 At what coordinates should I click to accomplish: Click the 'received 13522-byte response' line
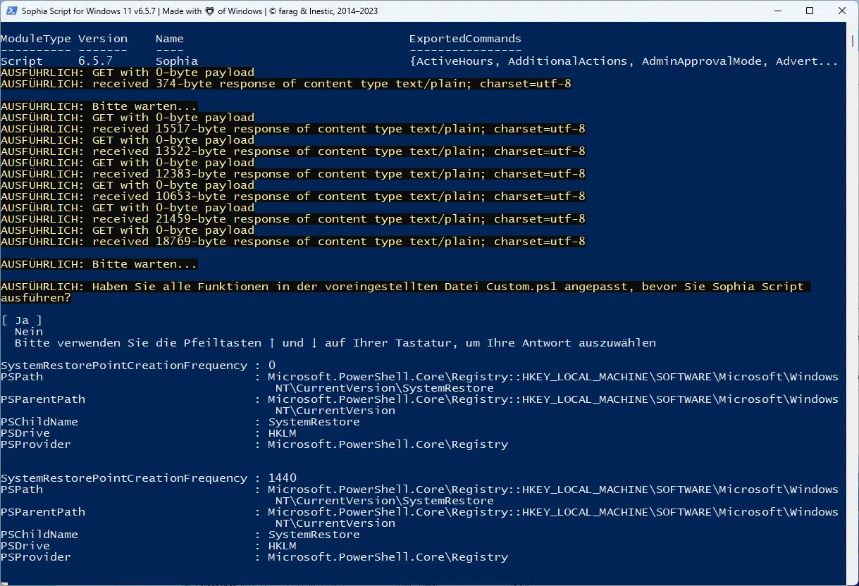tap(293, 151)
